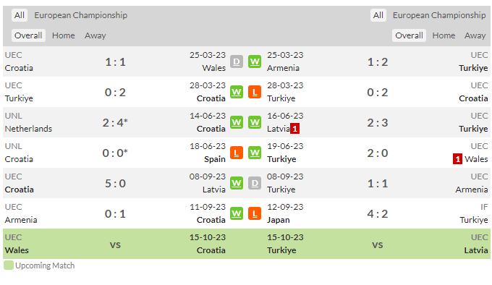Open the Japan vs Turkiye 4:2 score
Screen dimensions: 492x285
378,214
